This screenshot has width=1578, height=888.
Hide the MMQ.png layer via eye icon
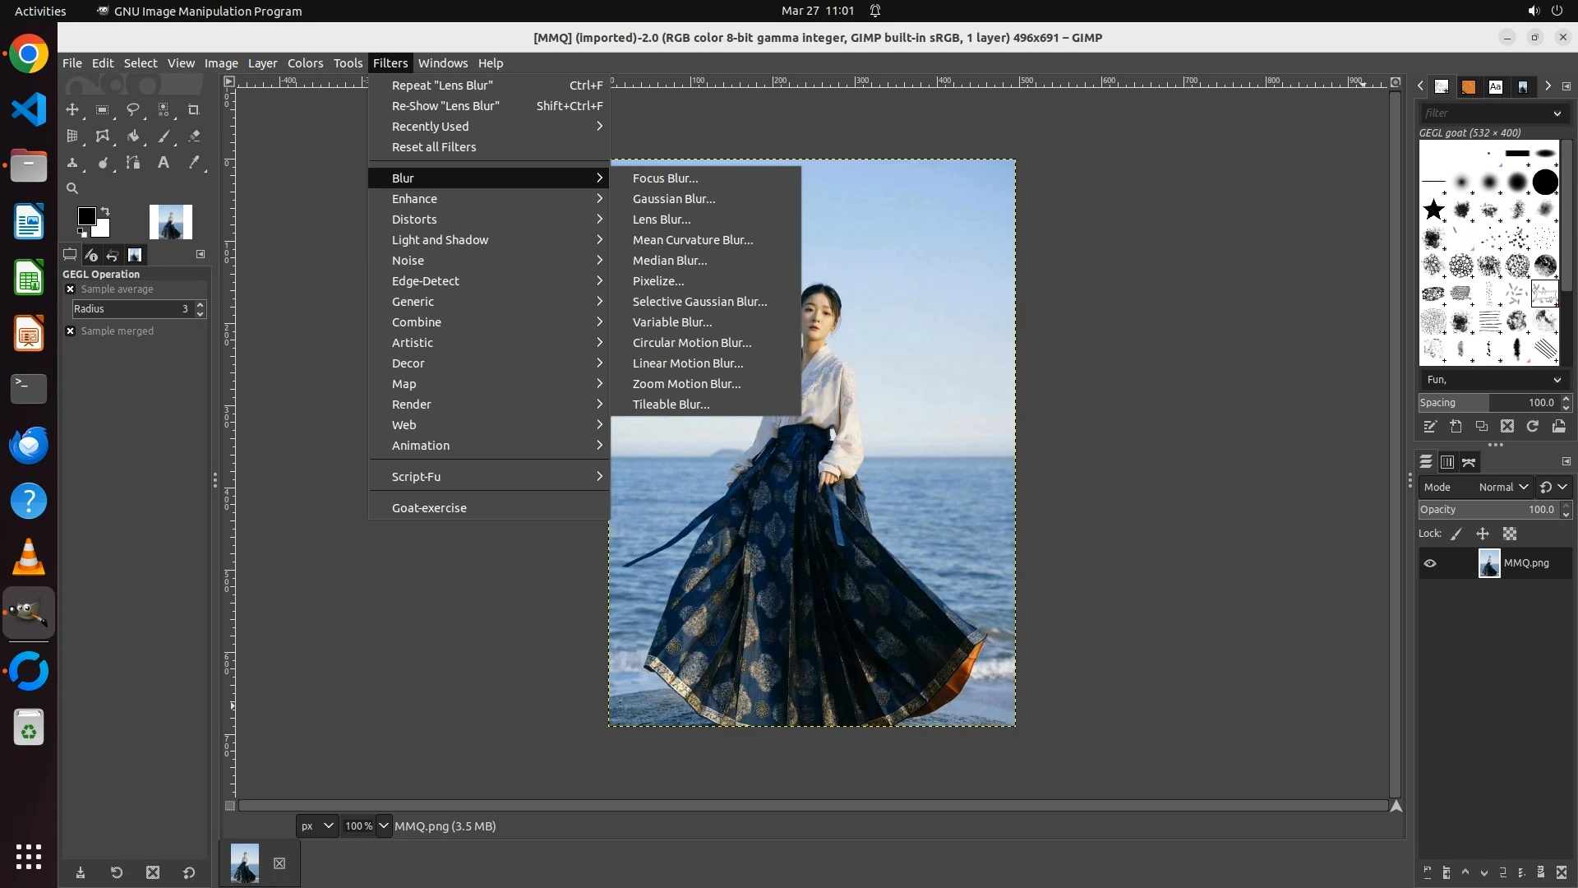(1430, 563)
